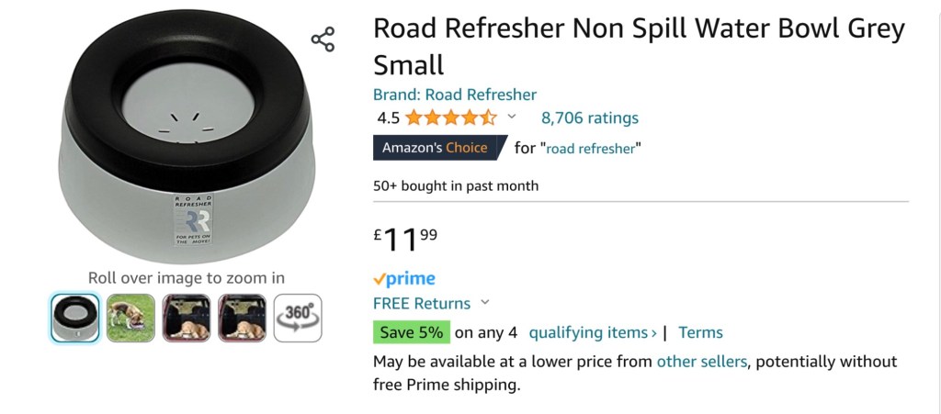The image size is (941, 414).
Task: Select the fourth thumbnail image
Action: tap(242, 318)
